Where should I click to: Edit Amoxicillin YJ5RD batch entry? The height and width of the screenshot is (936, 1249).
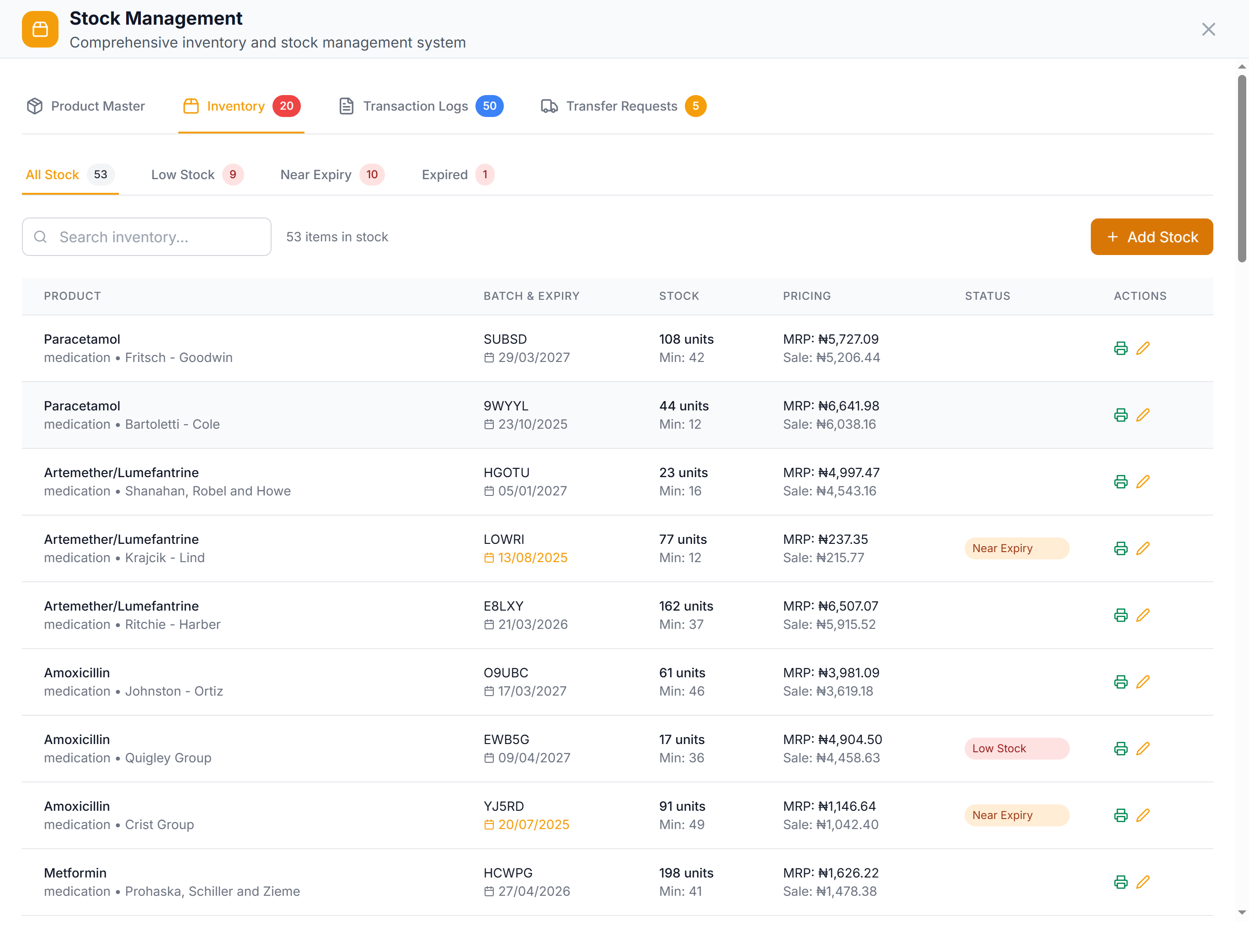[x=1142, y=815]
